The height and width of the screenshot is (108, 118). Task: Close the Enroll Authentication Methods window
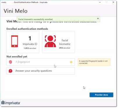point(113,2)
